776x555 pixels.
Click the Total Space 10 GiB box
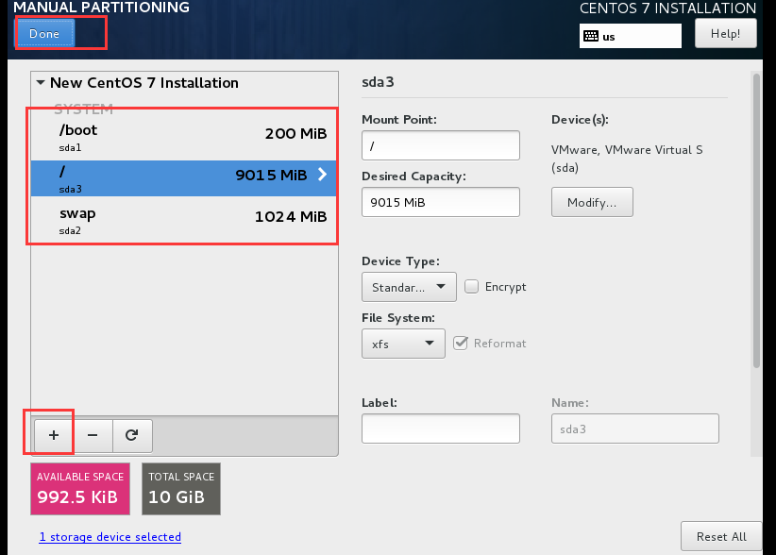181,489
